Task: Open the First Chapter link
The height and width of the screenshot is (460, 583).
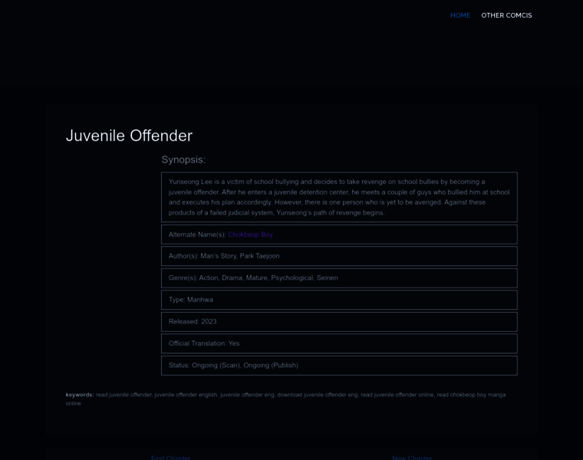Action: [x=170, y=458]
